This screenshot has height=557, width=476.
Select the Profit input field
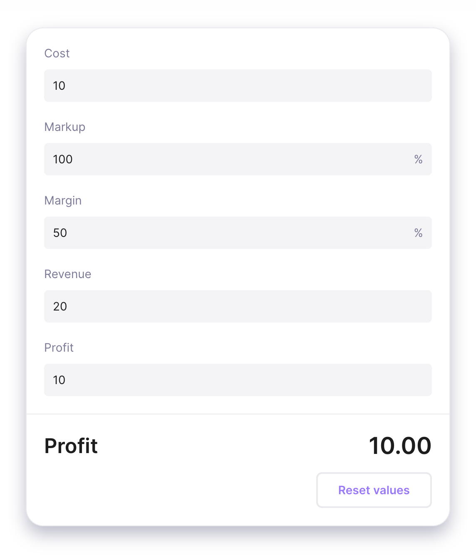point(238,380)
